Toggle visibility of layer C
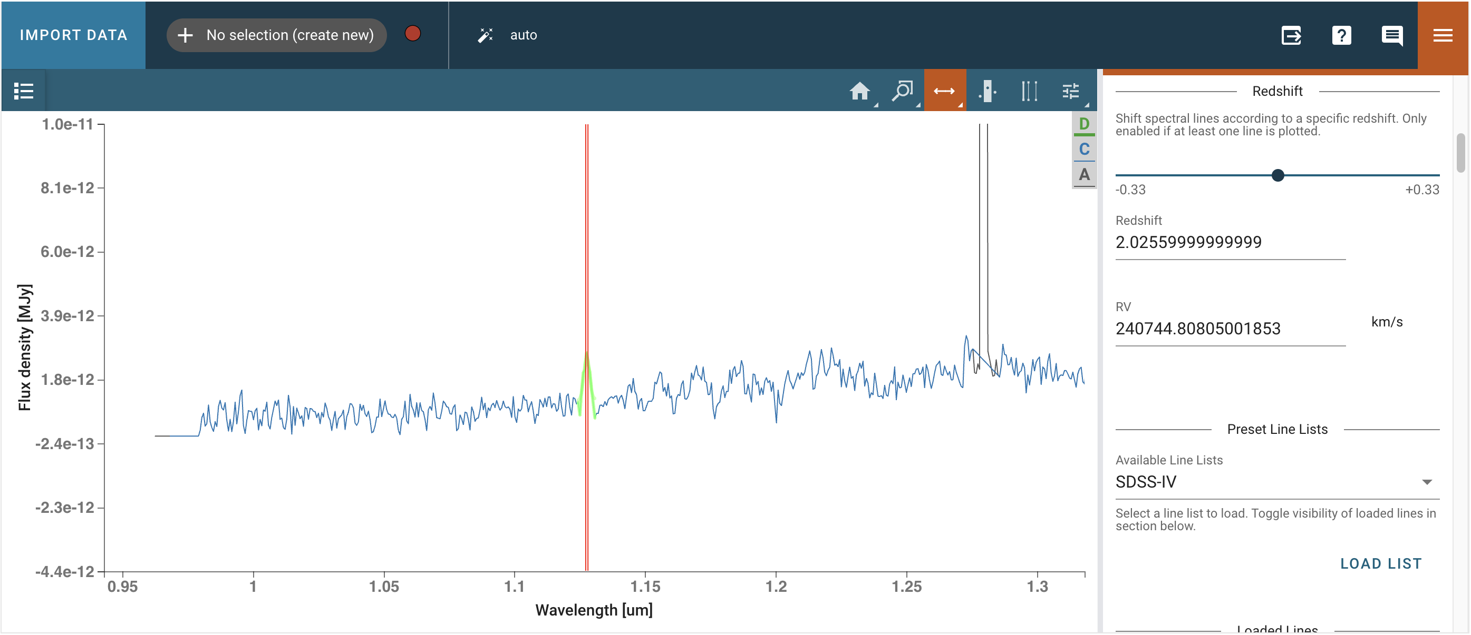The width and height of the screenshot is (1471, 635). [1084, 149]
